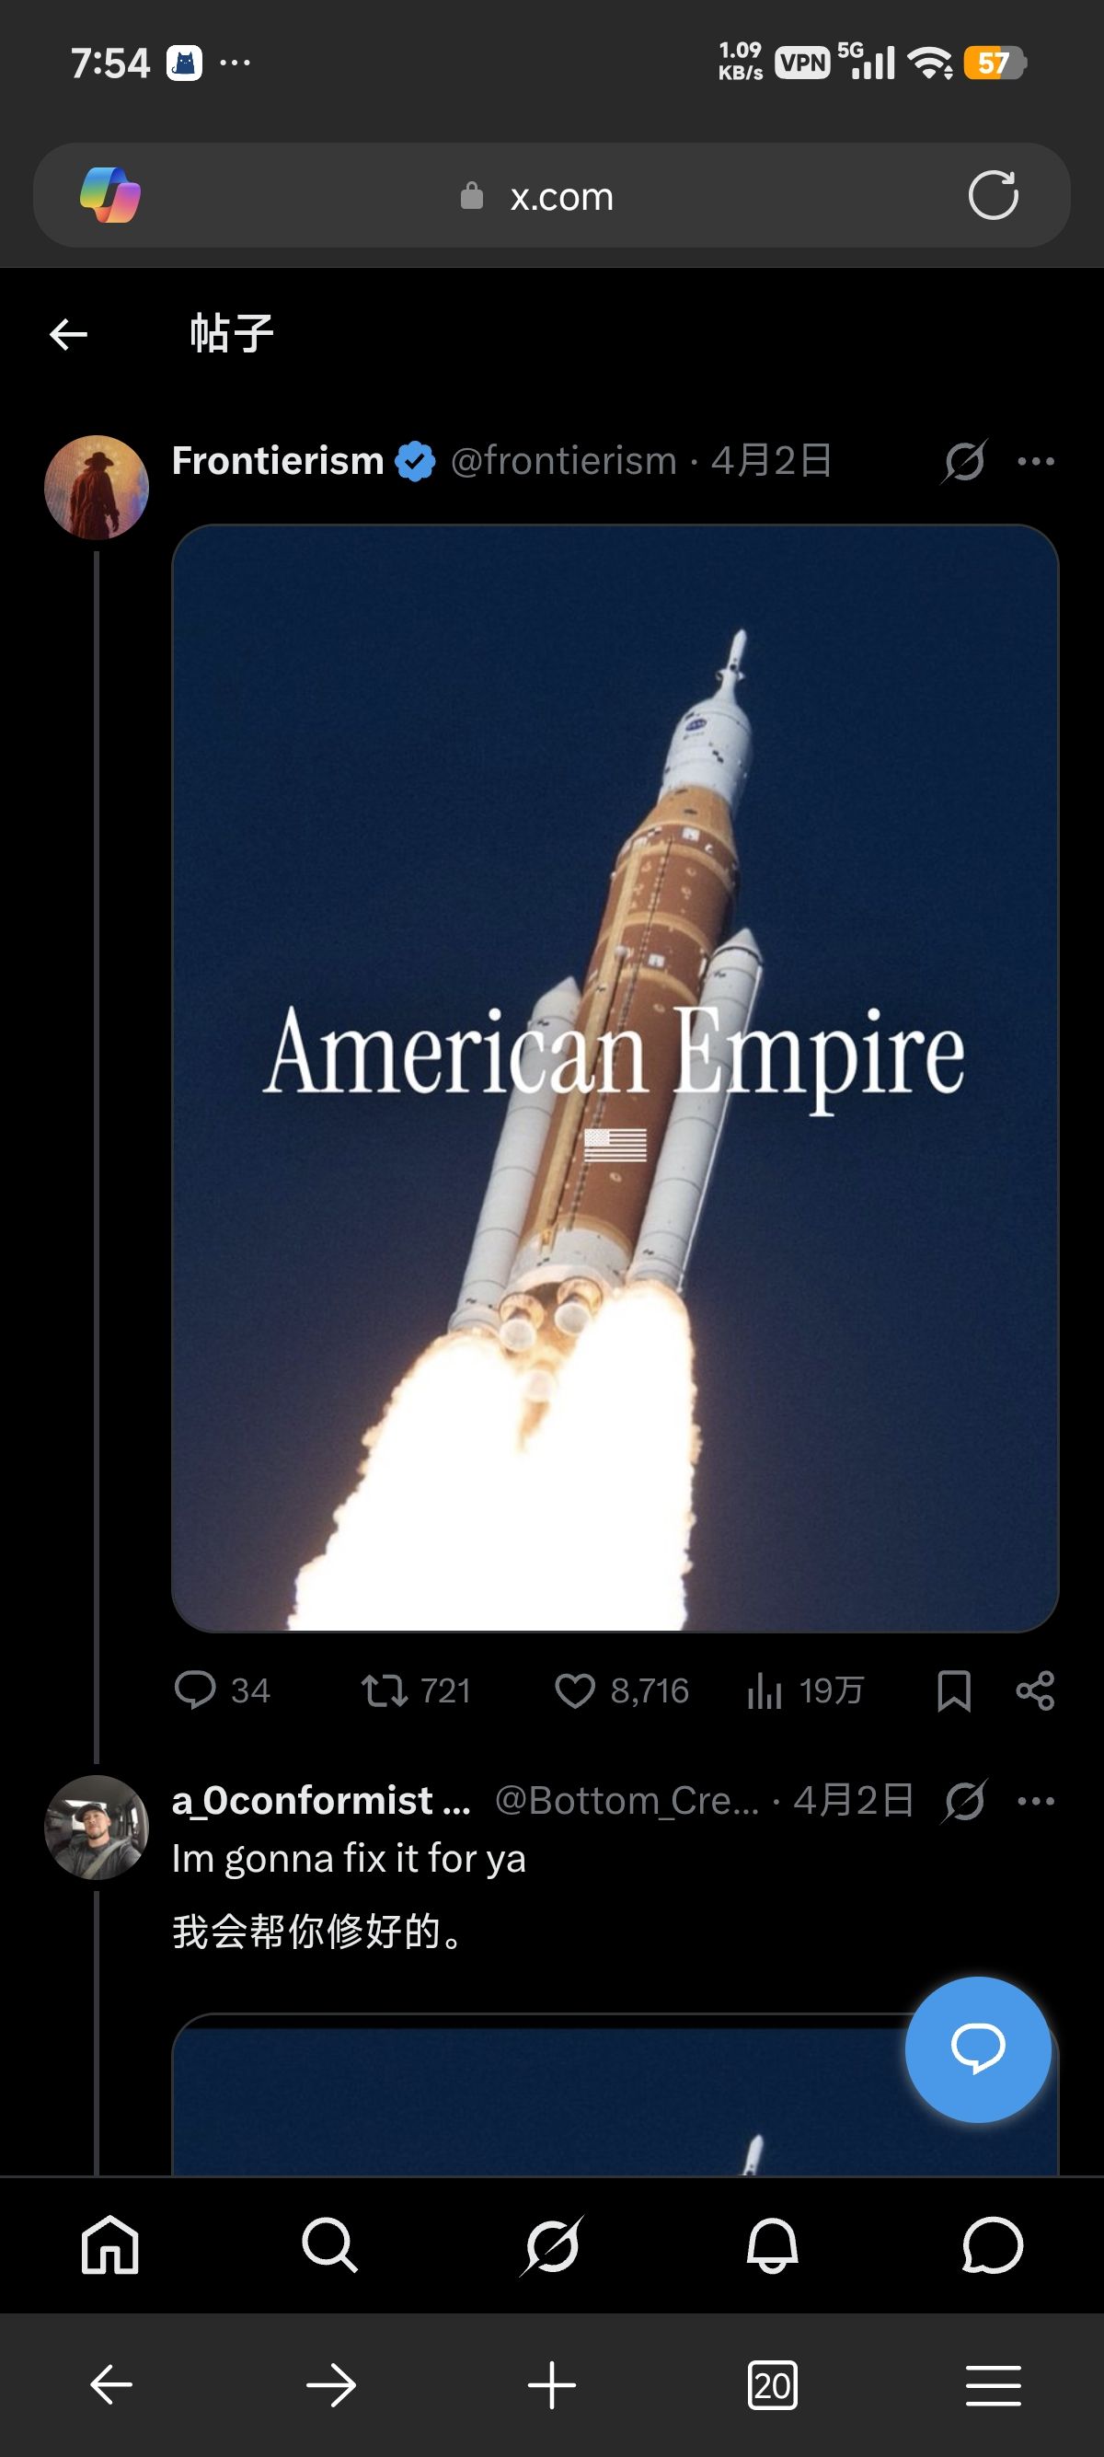1104x2457 pixels.
Task: Reload the page with refresh icon
Action: point(994,195)
